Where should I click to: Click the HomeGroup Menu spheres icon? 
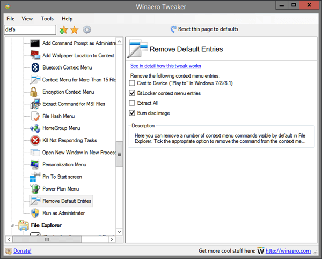tap(35, 128)
